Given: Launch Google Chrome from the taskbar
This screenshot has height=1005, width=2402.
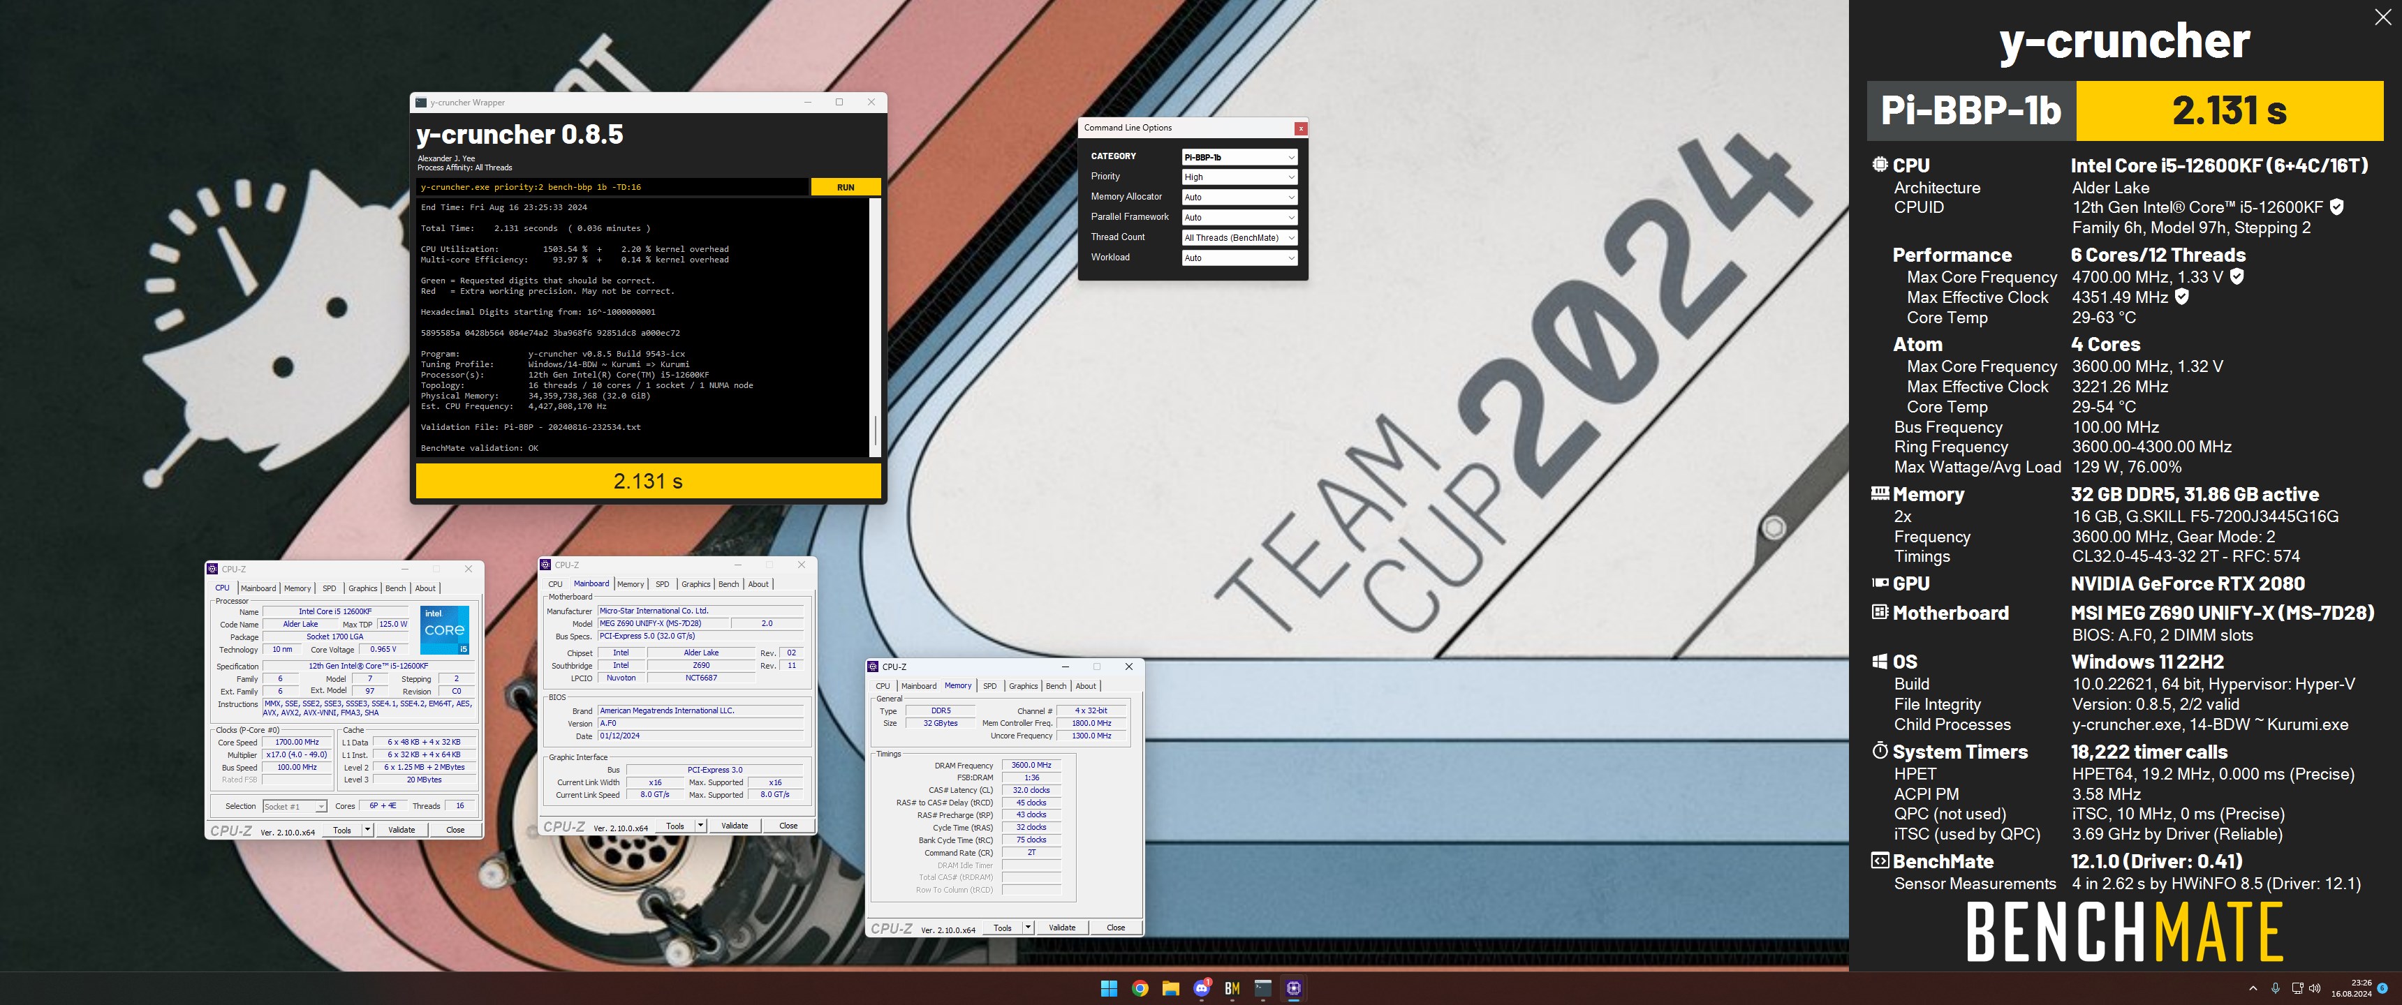Looking at the screenshot, I should [x=1140, y=988].
